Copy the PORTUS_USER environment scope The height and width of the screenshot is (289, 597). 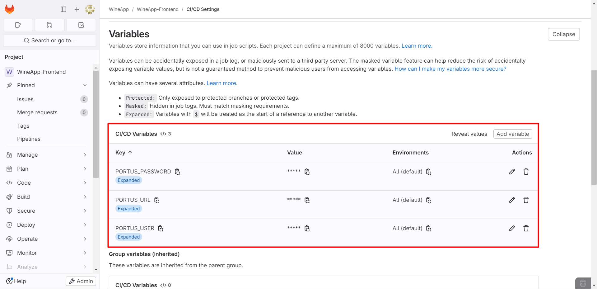tap(429, 228)
